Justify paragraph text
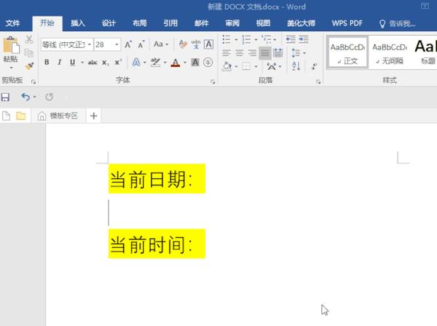The width and height of the screenshot is (437, 326). [265, 53]
